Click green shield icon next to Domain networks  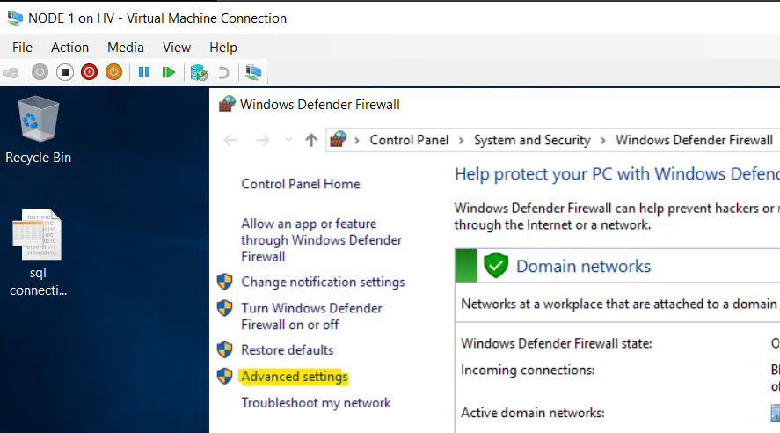tap(496, 265)
